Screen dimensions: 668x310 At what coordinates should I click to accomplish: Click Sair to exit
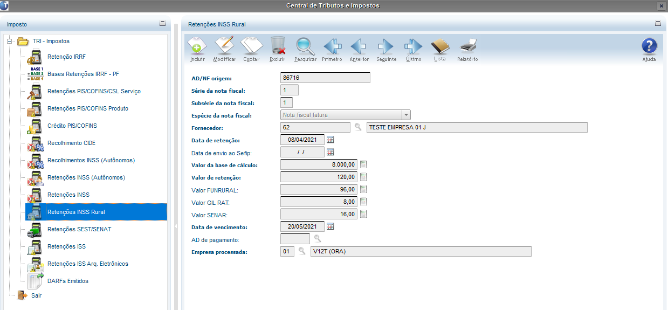pos(37,295)
